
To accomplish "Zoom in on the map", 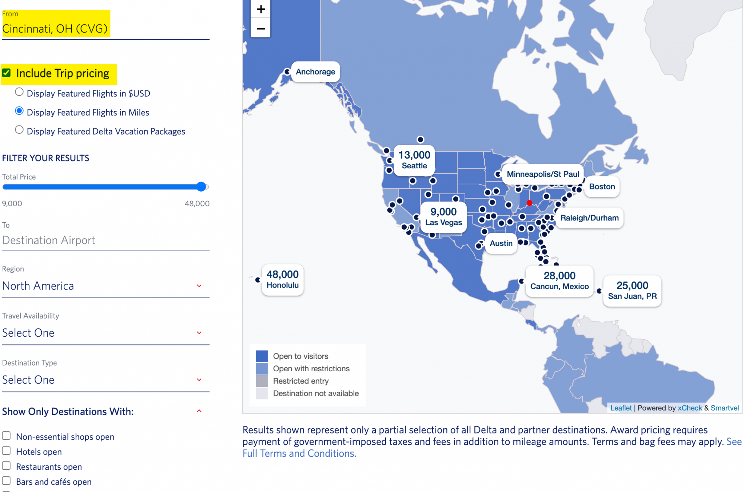I will tap(260, 9).
